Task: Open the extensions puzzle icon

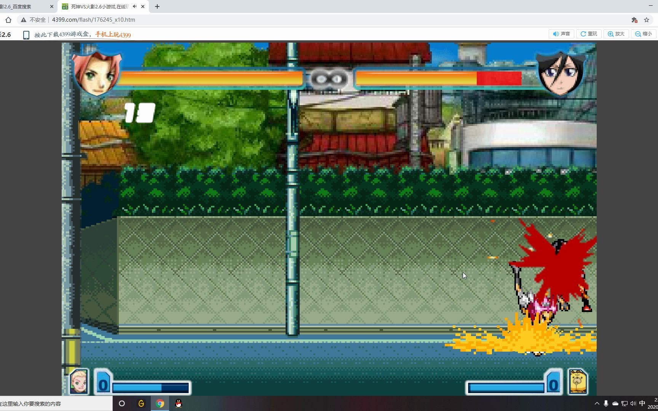Action: 634,20
